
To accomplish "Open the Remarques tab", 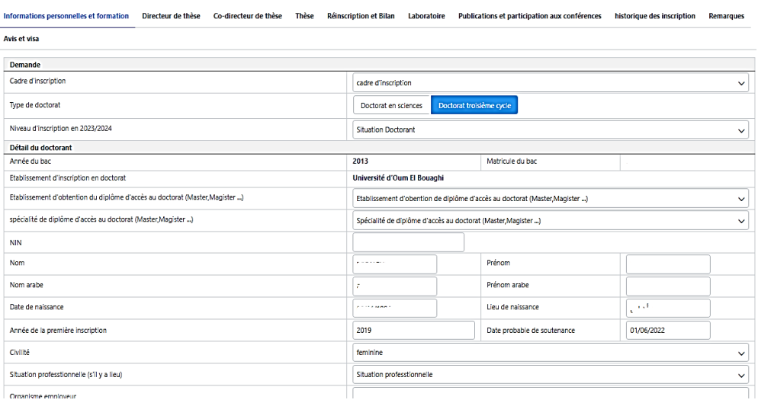I will [x=726, y=16].
